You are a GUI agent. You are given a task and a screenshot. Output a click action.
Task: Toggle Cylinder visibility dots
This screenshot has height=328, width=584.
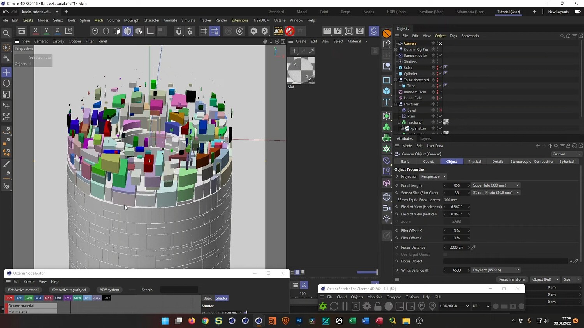(438, 74)
